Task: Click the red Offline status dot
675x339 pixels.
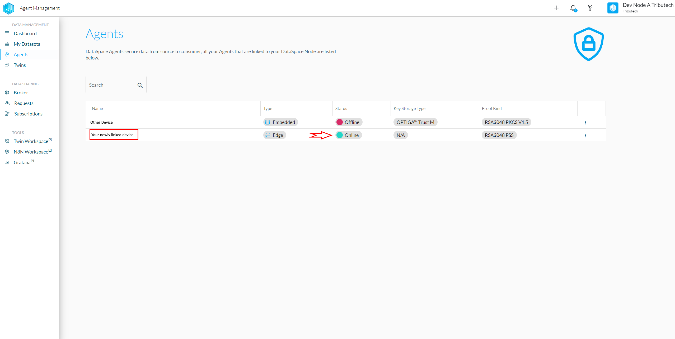Action: (x=340, y=122)
